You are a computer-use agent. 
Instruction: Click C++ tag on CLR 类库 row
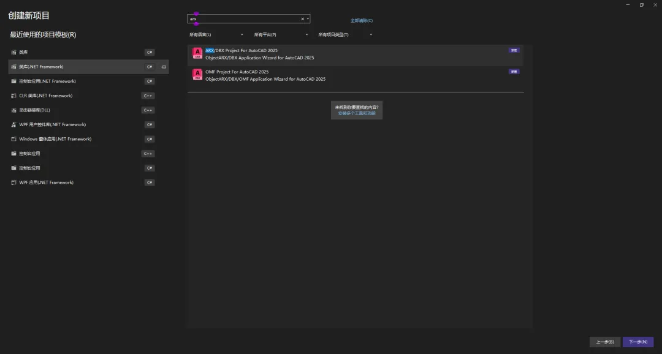point(148,96)
